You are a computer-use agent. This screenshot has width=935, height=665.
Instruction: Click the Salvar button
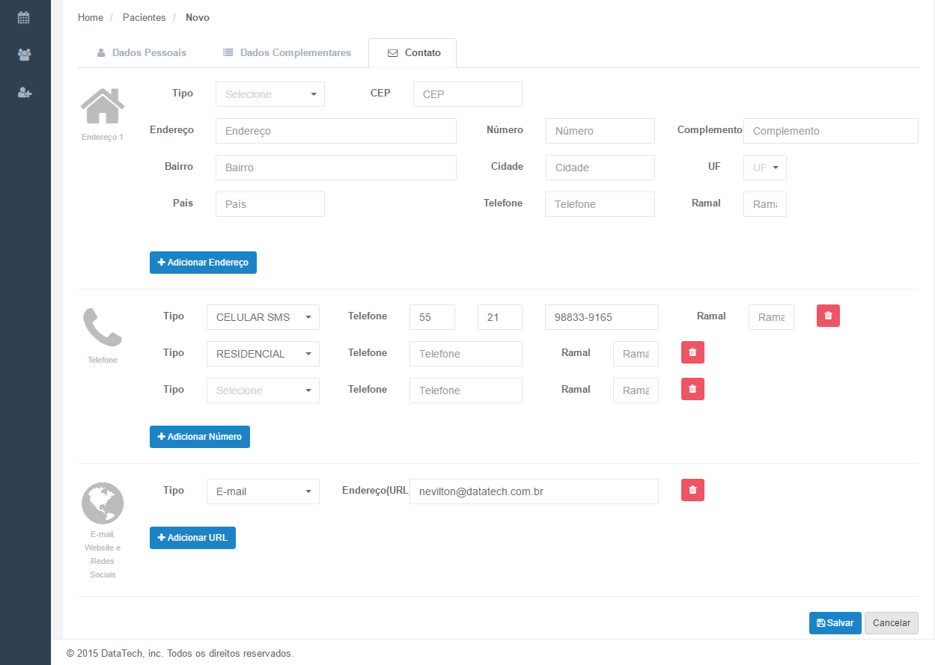click(835, 623)
